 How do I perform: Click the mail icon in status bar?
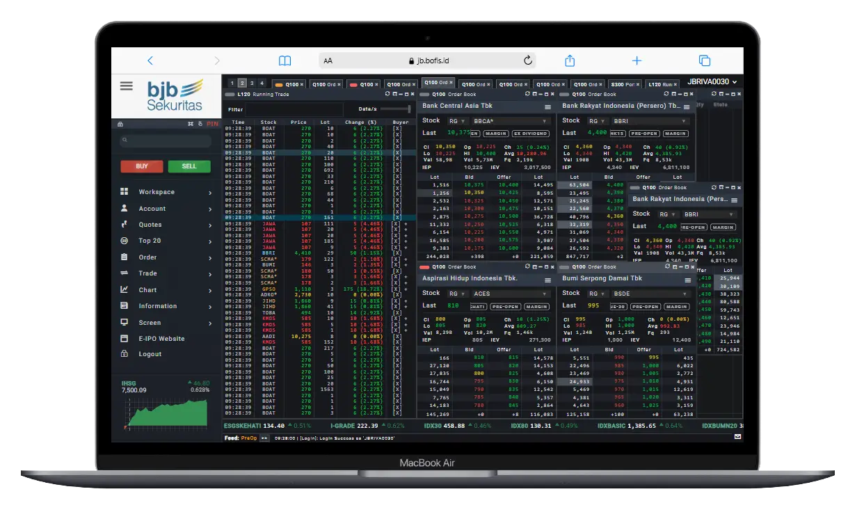tap(737, 437)
